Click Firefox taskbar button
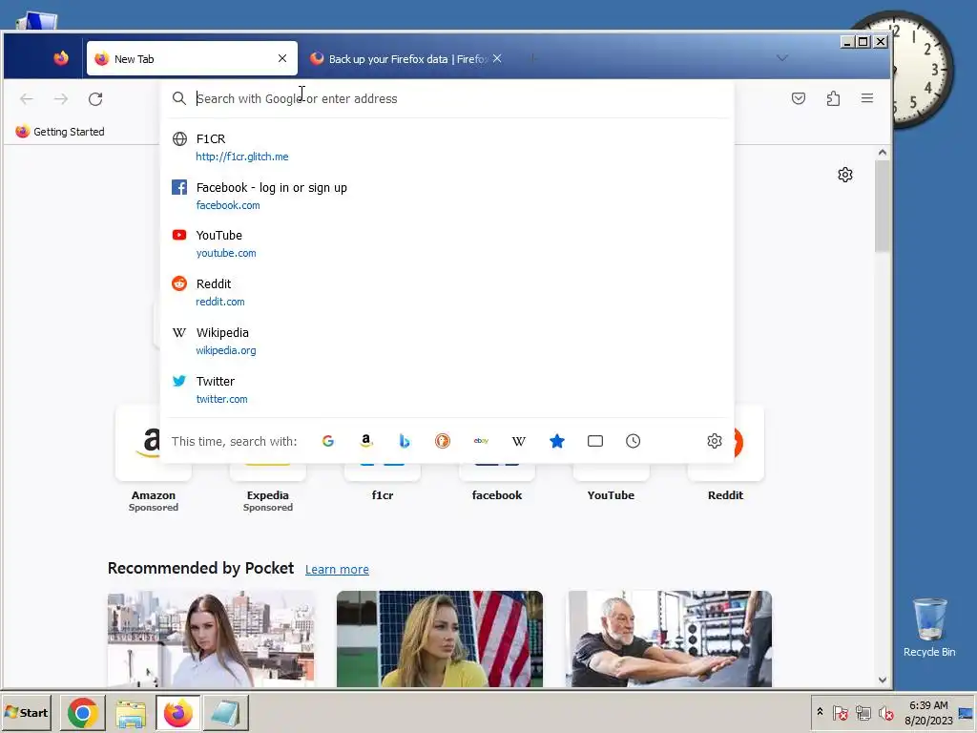This screenshot has height=733, width=977. 178,713
